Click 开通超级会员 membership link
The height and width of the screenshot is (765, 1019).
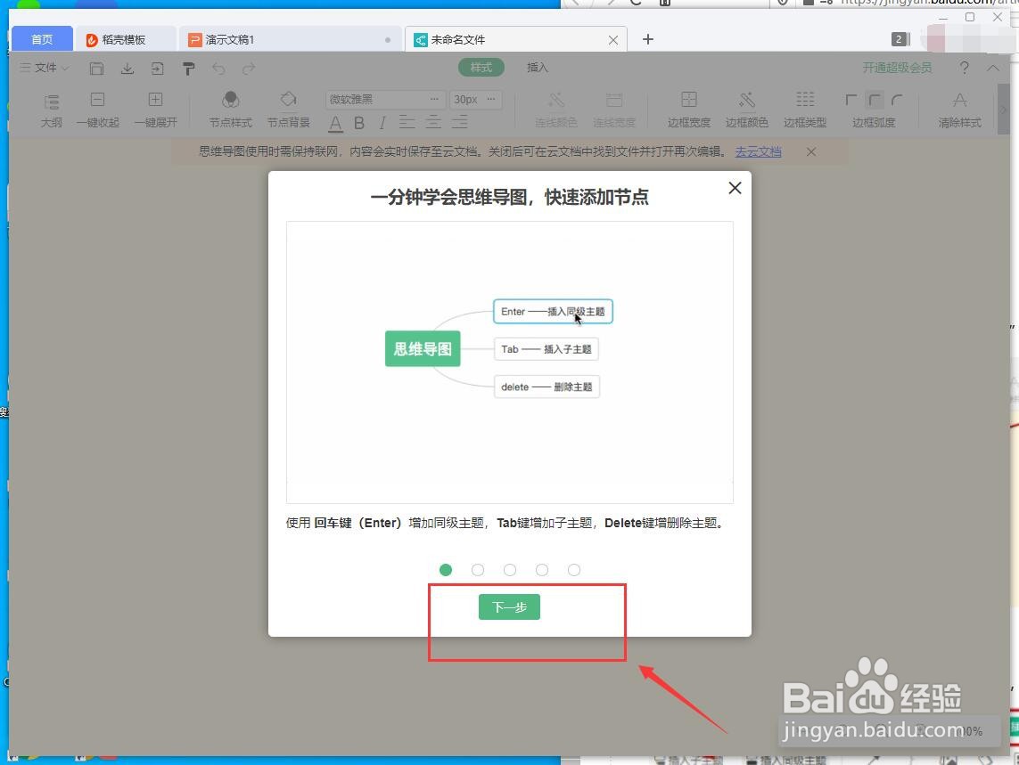point(897,68)
